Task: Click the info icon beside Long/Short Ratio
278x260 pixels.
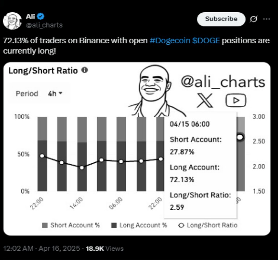Action: click(x=85, y=70)
